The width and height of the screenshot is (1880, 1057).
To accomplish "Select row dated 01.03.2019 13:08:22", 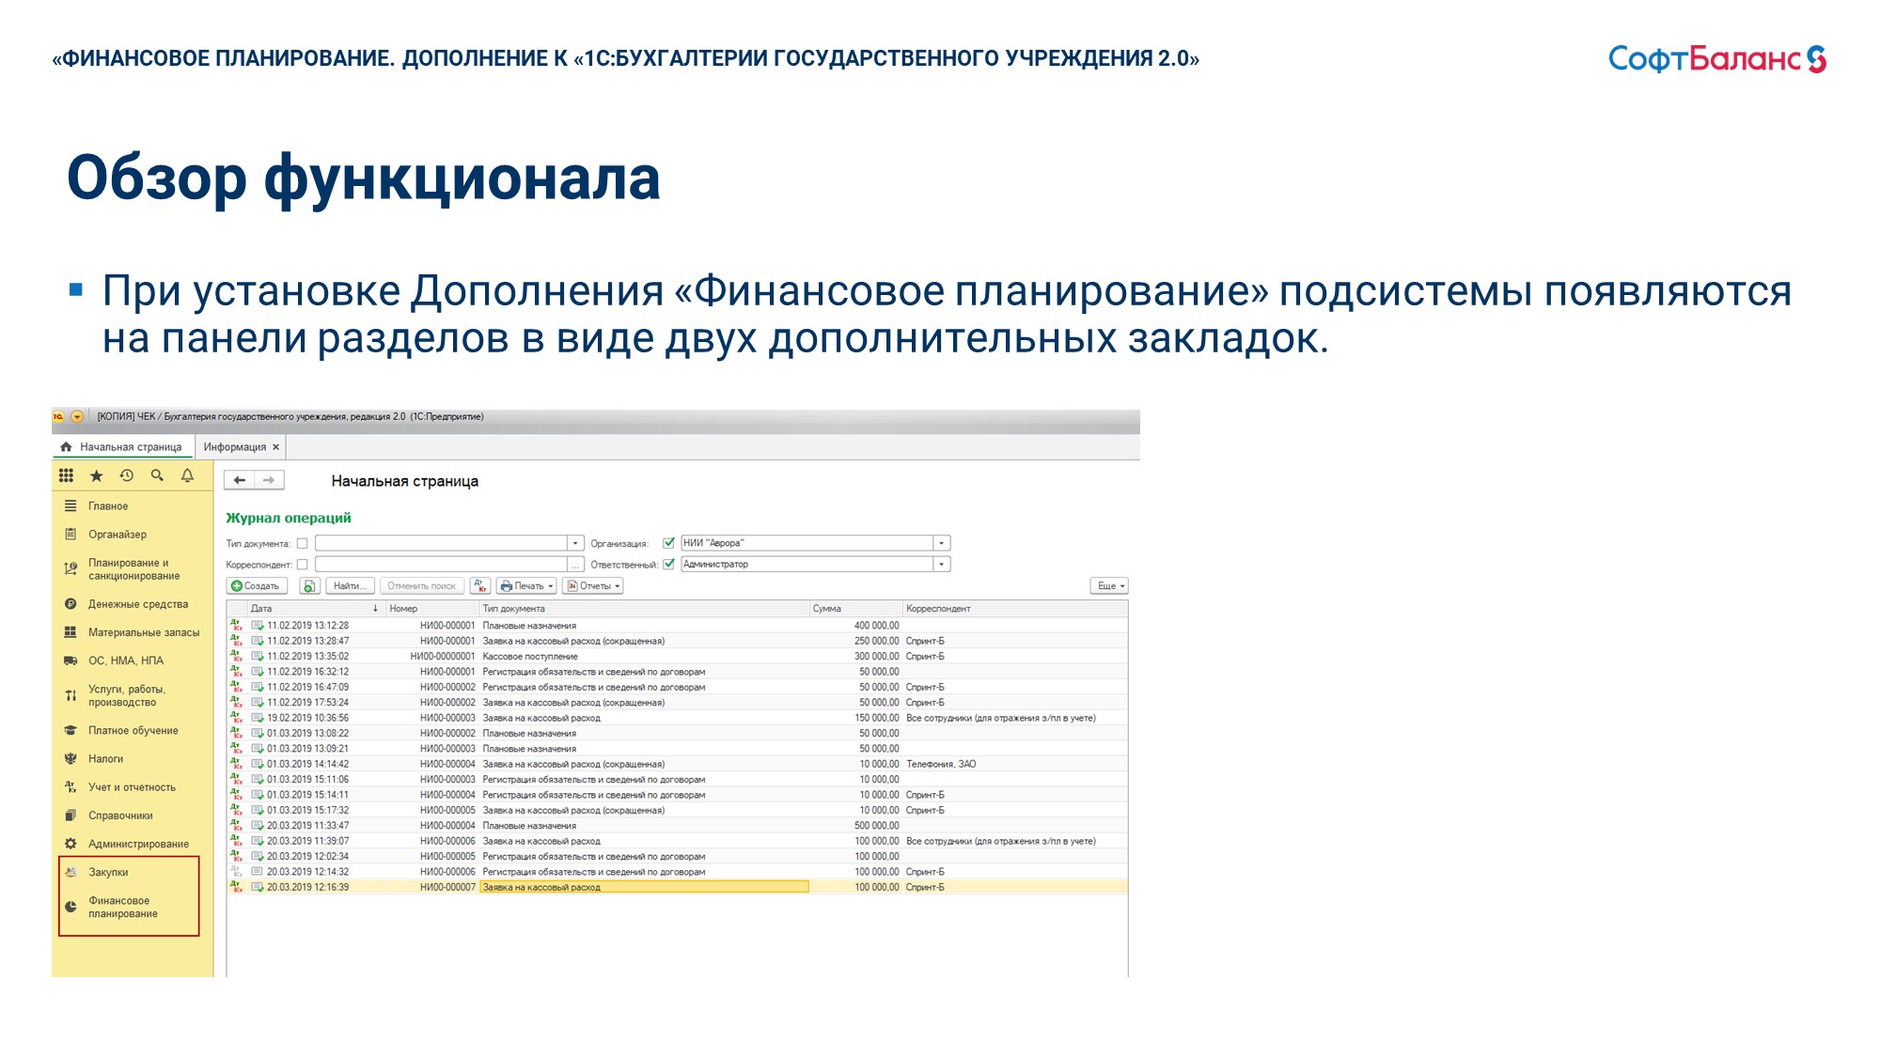I will (677, 734).
